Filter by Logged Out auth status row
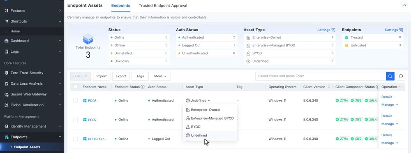The height and width of the screenshot is (153, 411). pyautogui.click(x=207, y=45)
